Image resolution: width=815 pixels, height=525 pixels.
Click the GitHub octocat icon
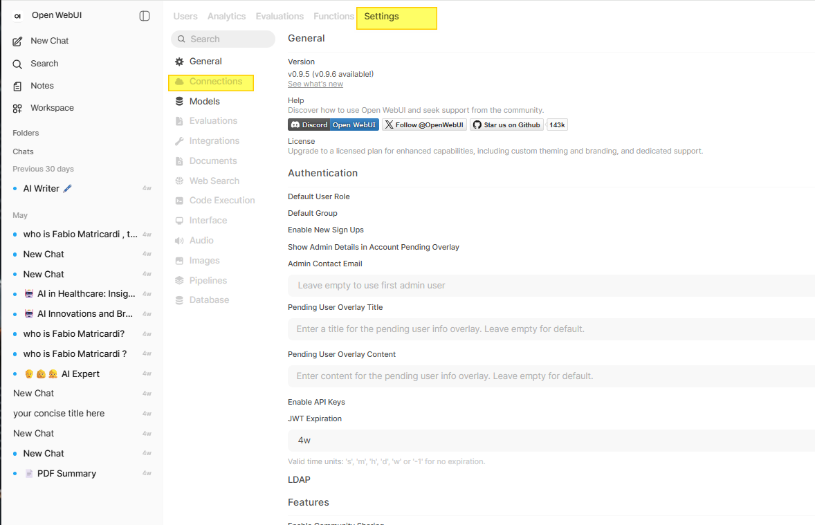click(x=477, y=125)
